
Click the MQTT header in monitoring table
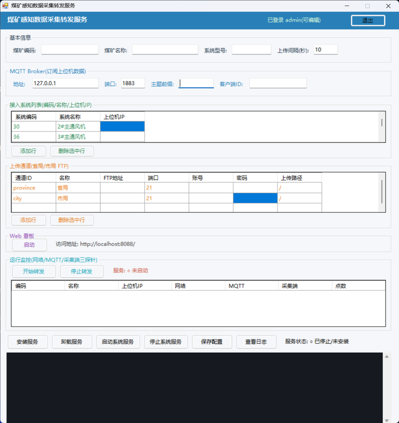(251, 286)
